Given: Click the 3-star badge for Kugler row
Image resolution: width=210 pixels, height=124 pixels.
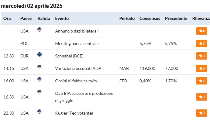Looking at the screenshot, I should (x=201, y=113).
